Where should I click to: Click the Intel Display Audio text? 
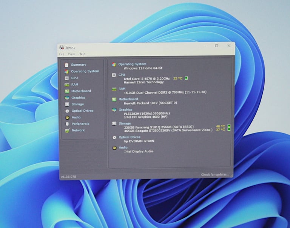coord(139,151)
